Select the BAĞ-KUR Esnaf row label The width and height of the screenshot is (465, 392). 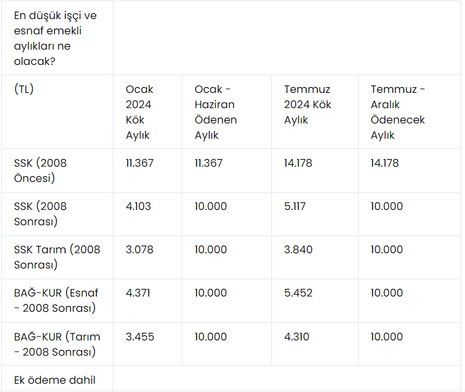tap(56, 300)
